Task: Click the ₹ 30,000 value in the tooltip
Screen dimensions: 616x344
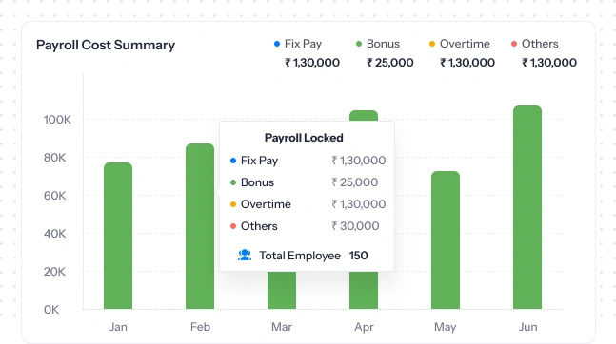Action: [x=355, y=226]
